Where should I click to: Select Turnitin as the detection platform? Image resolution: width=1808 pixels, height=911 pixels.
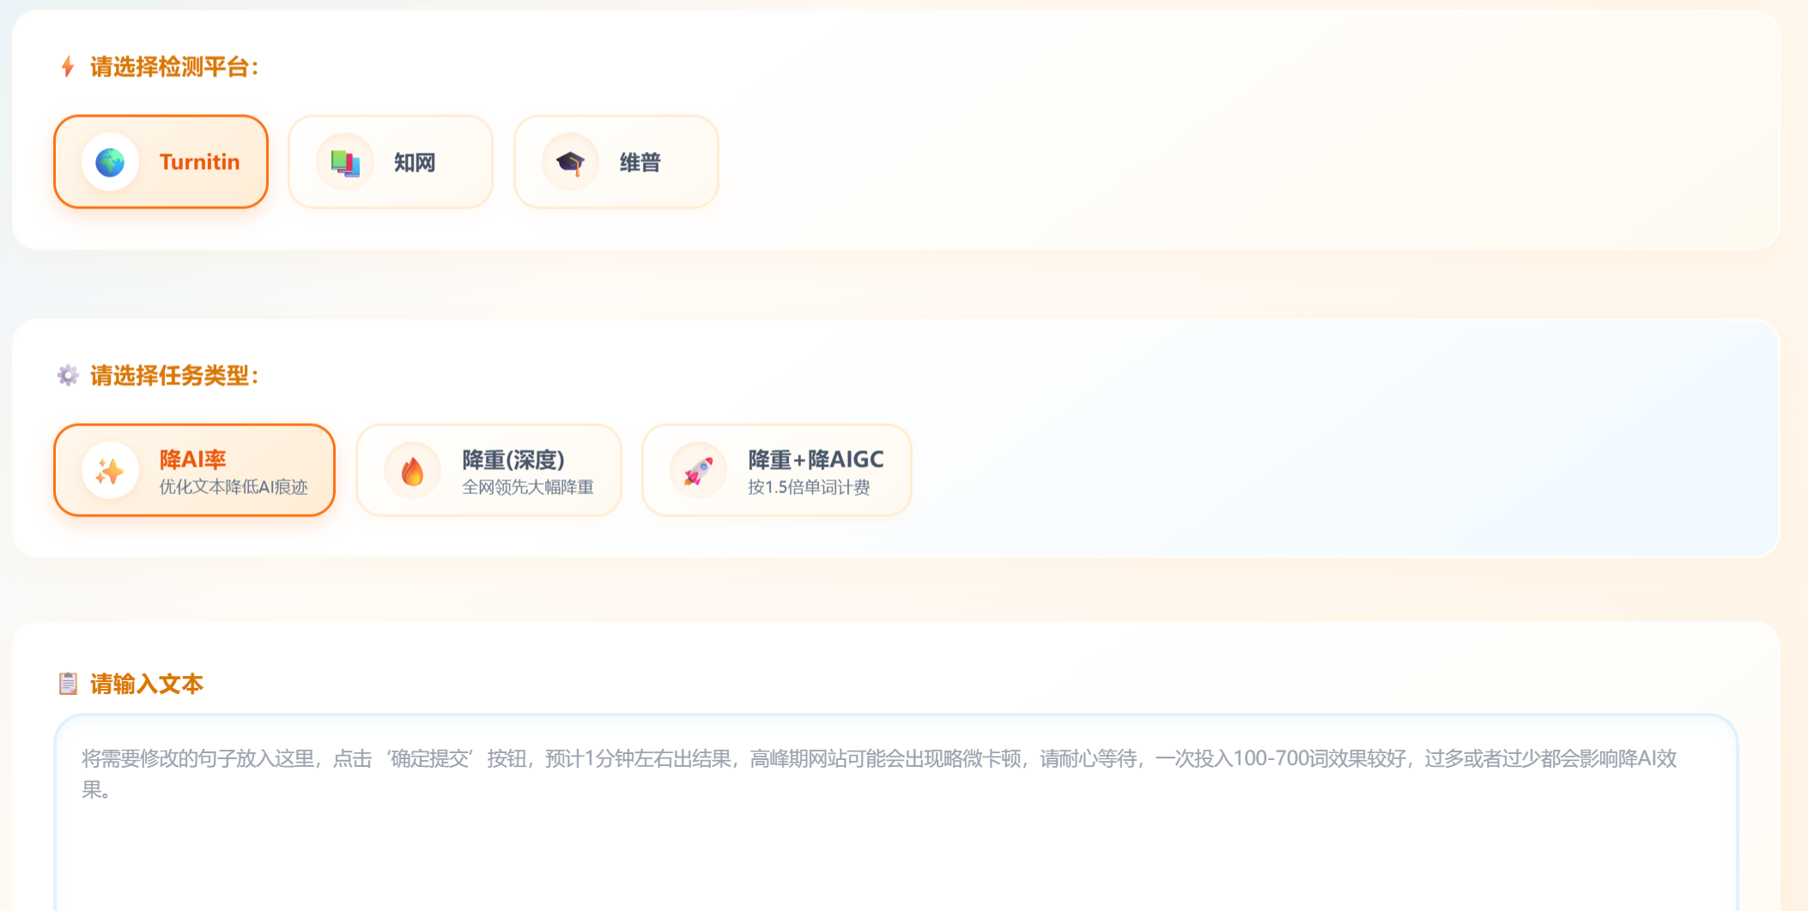click(161, 162)
